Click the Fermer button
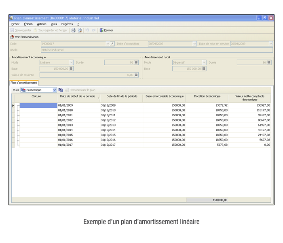Image resolution: width=283 pixels, height=243 pixels. tap(106, 30)
